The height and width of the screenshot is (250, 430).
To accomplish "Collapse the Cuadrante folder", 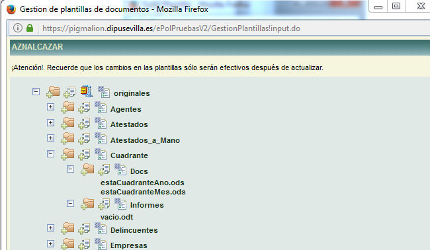I will coord(50,154).
